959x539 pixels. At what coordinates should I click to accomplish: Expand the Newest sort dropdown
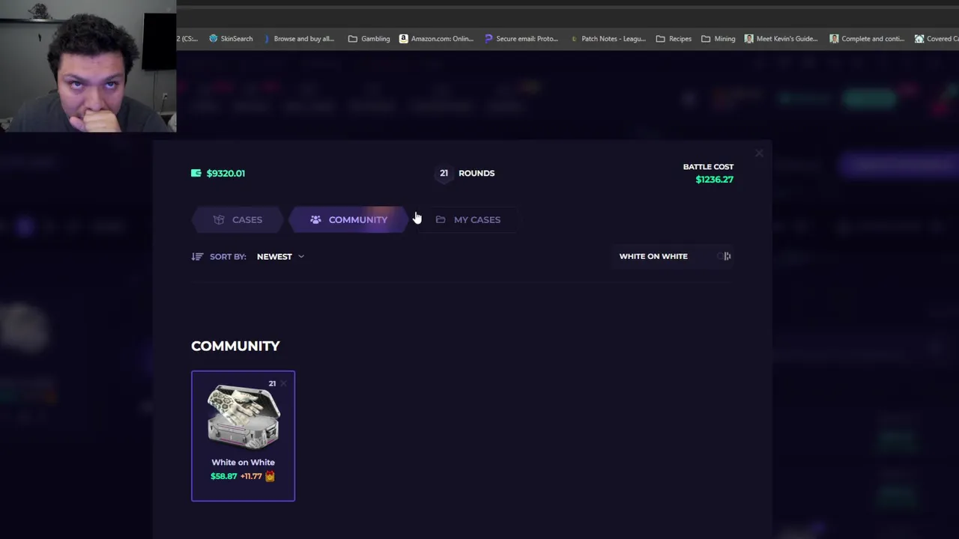tap(280, 256)
